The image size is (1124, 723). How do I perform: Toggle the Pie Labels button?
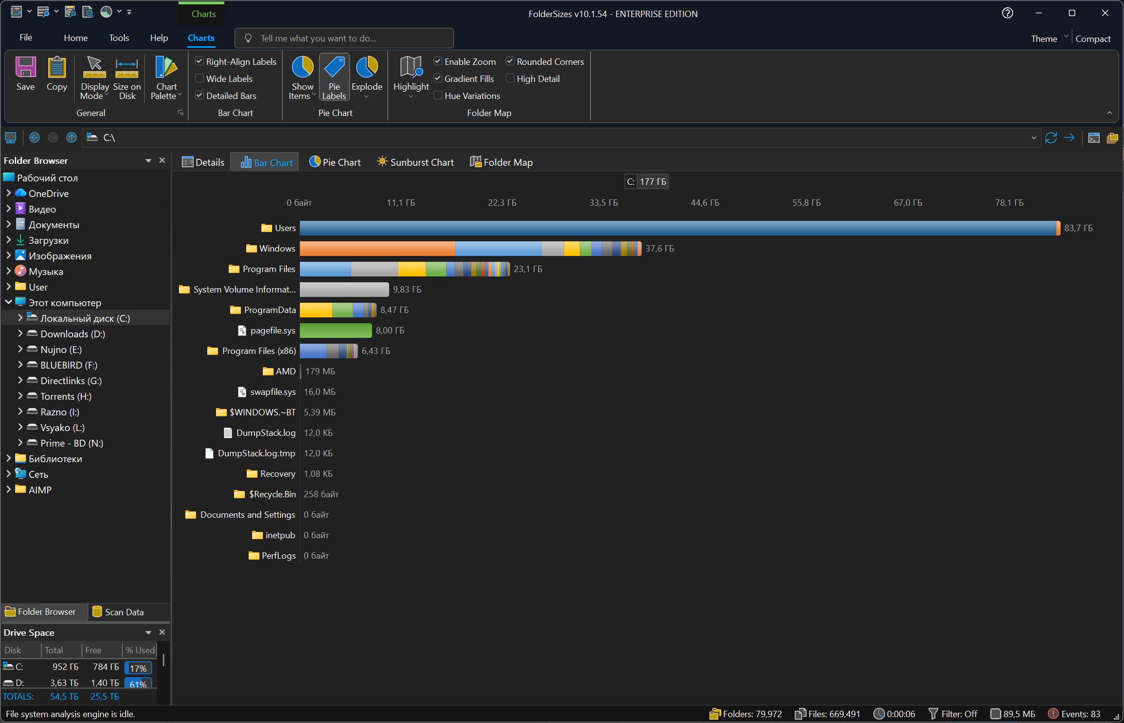coord(334,78)
